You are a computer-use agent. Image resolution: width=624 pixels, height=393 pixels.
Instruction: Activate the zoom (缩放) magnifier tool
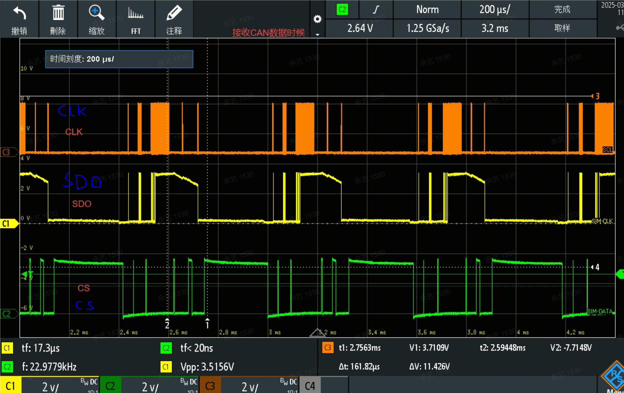[x=97, y=13]
